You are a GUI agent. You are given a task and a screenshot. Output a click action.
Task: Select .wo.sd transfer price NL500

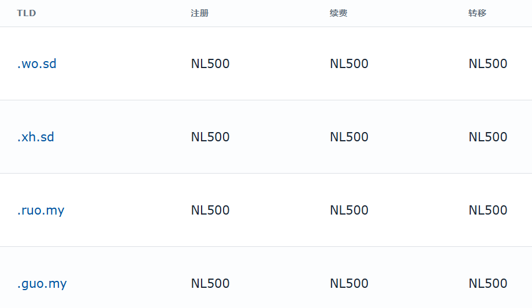point(488,63)
